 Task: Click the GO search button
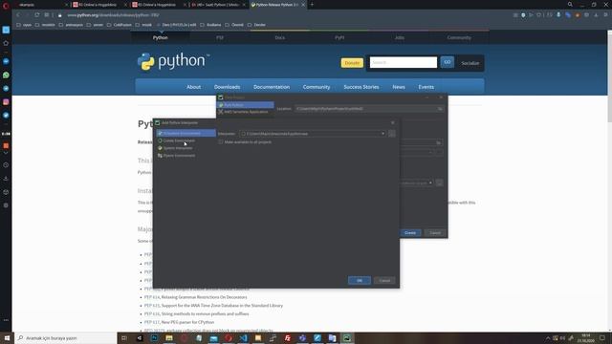[x=448, y=62]
